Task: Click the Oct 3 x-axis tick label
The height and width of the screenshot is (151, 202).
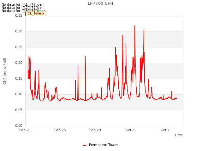Action: [130, 130]
